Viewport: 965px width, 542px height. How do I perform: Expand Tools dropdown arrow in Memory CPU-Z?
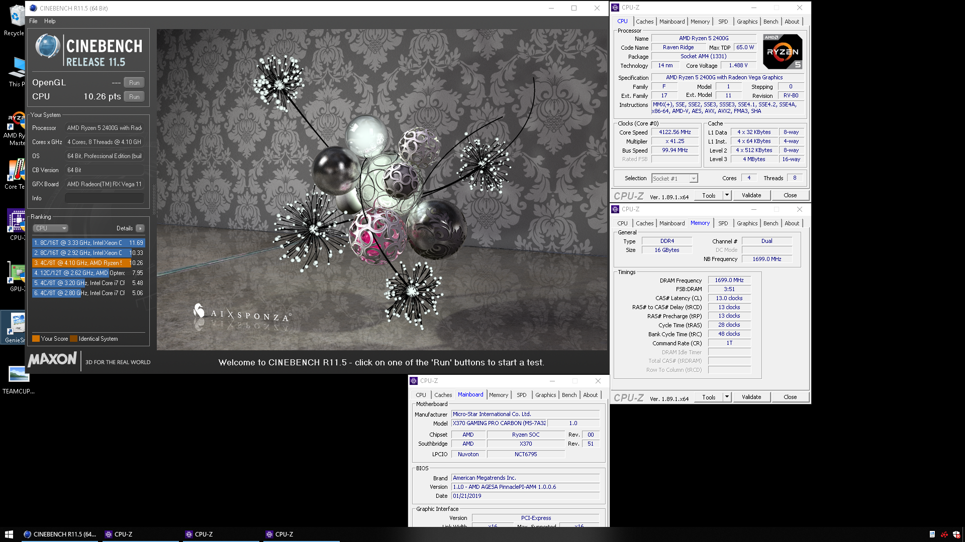coord(727,397)
